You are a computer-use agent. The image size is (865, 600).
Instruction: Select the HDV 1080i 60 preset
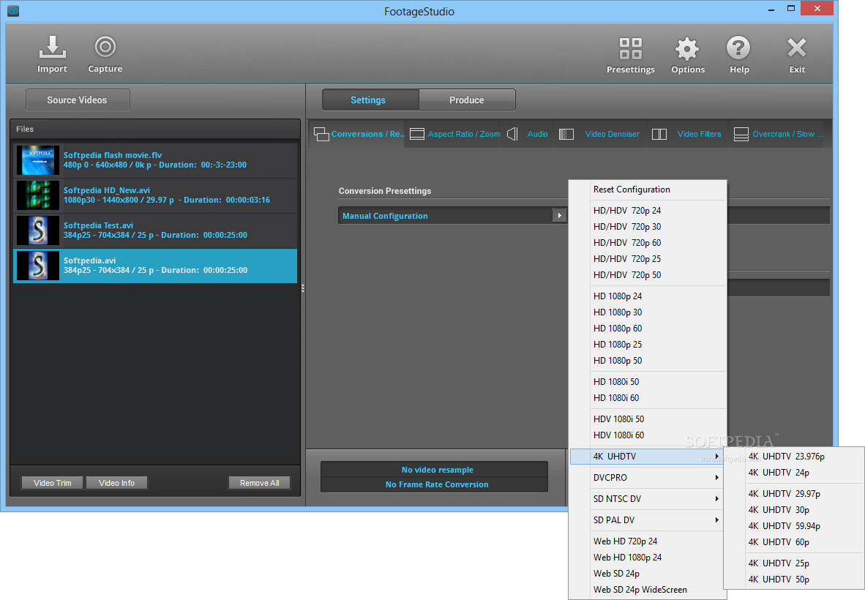(x=647, y=435)
